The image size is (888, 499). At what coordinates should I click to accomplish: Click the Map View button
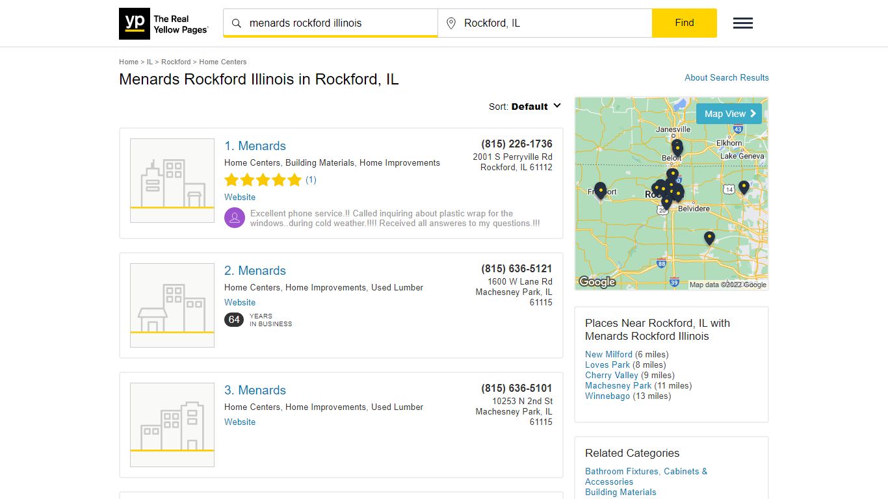point(729,114)
